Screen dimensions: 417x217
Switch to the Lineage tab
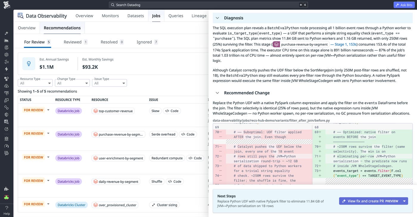tap(199, 16)
